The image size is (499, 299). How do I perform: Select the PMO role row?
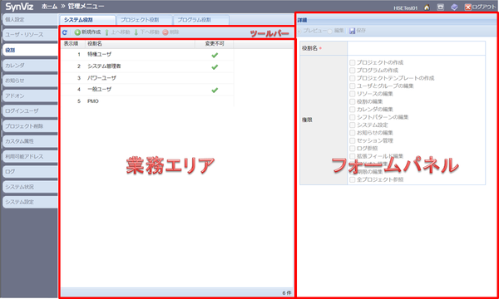pyautogui.click(x=147, y=101)
